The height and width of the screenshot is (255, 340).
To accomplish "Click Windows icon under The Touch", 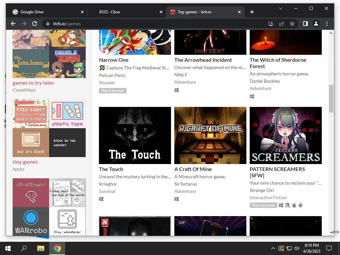I will [101, 199].
